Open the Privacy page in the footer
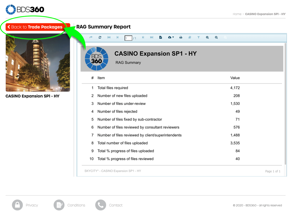Screen dimensions: 291x215 [x=32, y=205]
